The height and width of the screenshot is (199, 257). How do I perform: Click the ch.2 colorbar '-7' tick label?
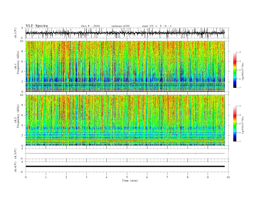click(239, 141)
